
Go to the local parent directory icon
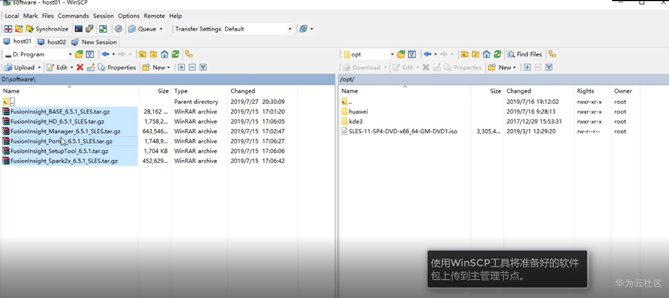[x=142, y=54]
